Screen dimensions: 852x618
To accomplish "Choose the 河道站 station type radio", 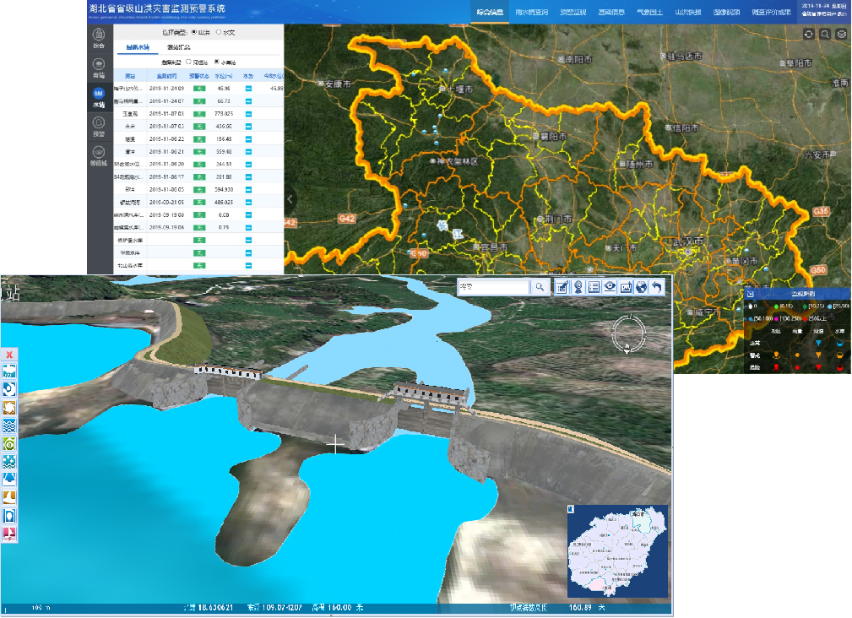I will pyautogui.click(x=188, y=62).
